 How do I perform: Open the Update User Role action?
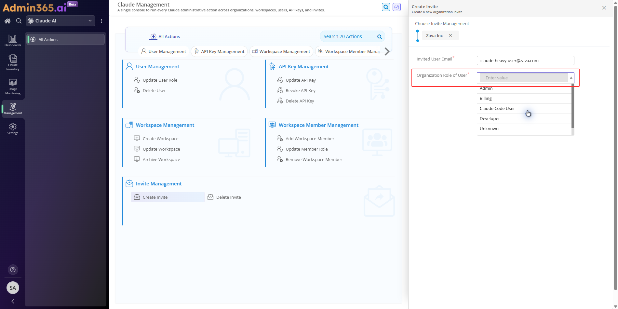[x=156, y=80]
